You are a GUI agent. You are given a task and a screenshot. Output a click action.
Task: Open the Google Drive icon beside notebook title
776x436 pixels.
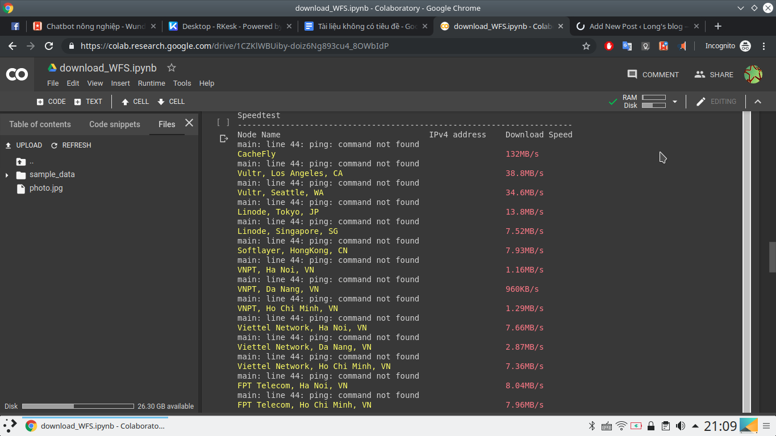tap(52, 68)
